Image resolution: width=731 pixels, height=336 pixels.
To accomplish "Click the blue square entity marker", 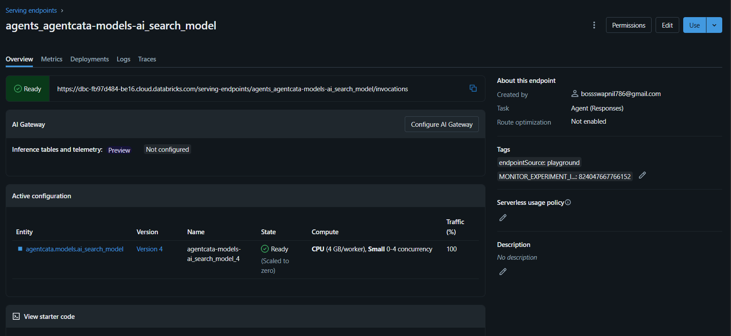I will [20, 249].
